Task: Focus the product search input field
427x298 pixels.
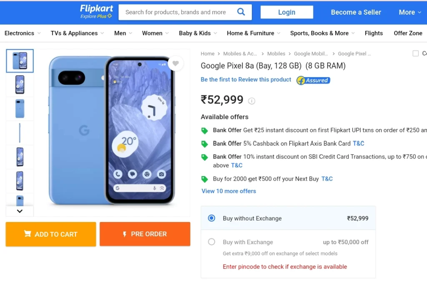Action: pos(176,12)
